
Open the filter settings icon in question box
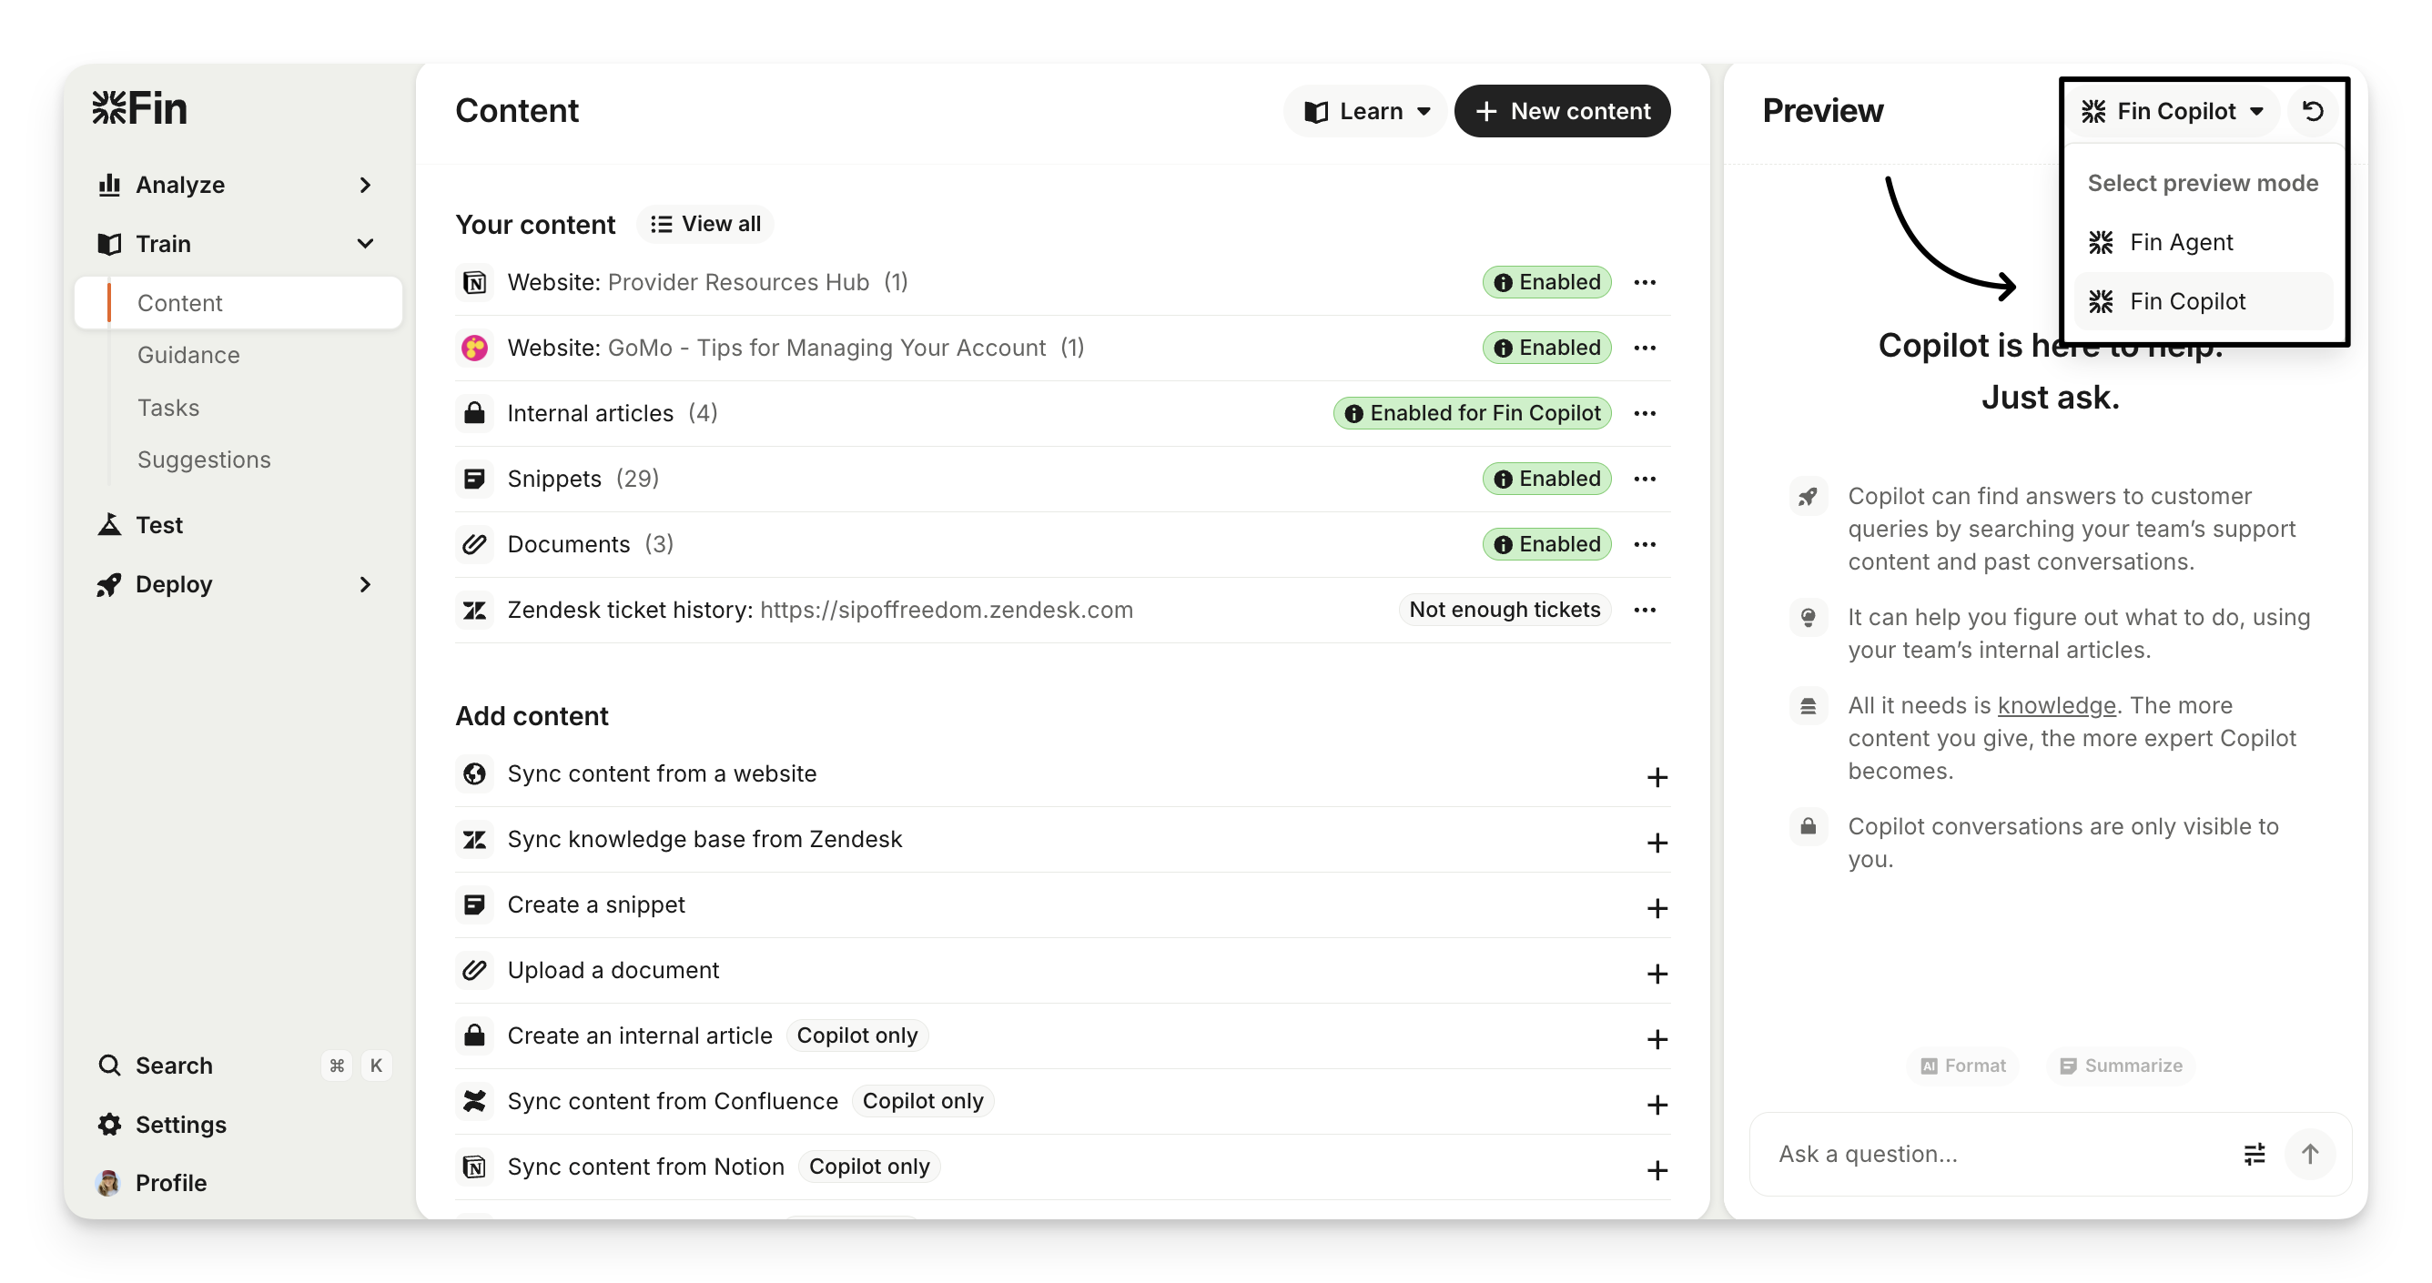[2254, 1154]
